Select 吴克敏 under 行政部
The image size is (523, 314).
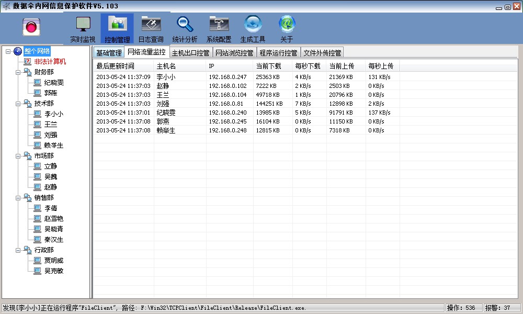(x=54, y=271)
